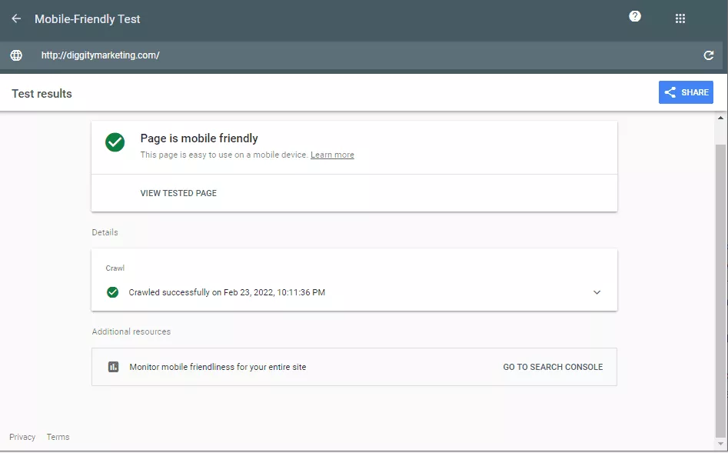Click the URL field with diggitymarketing.com
Image resolution: width=728 pixels, height=453 pixels.
[361, 55]
